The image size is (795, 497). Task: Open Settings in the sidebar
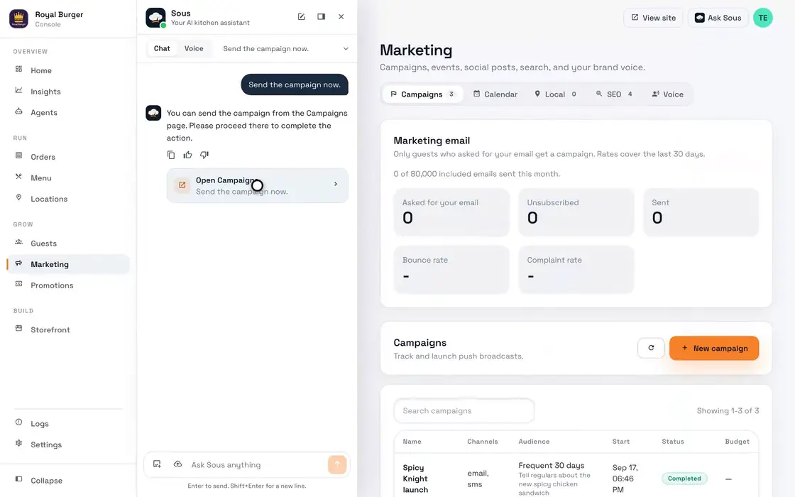pos(68,444)
